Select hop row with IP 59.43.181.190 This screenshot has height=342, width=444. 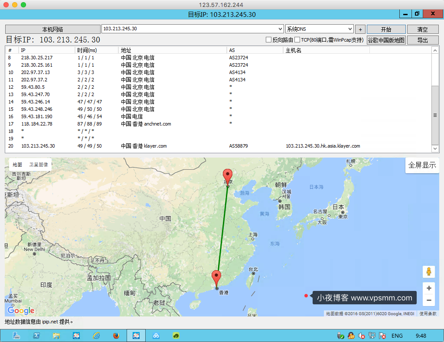[219, 116]
